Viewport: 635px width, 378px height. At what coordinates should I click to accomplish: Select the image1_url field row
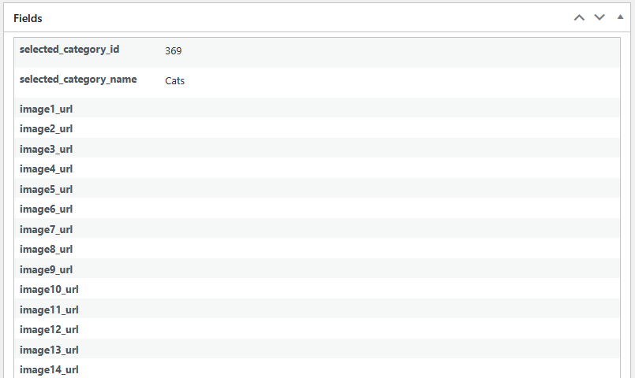pos(47,109)
